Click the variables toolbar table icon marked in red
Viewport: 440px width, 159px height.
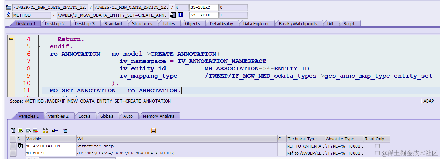pos(35,131)
